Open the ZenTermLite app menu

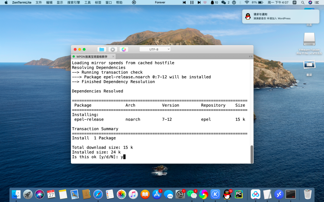click(22, 3)
